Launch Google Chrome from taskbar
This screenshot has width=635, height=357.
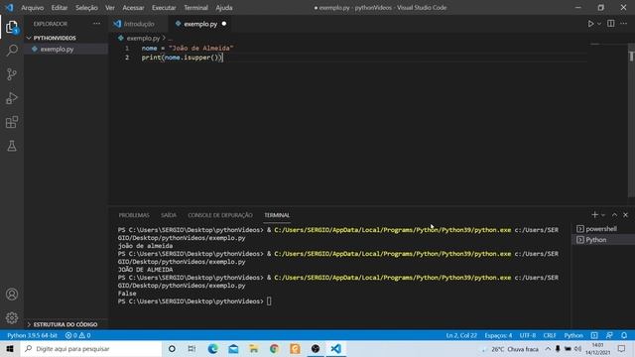coord(274,349)
